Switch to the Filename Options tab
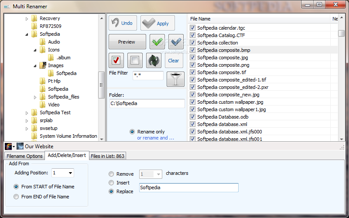The height and width of the screenshot is (218, 349). [x=24, y=156]
